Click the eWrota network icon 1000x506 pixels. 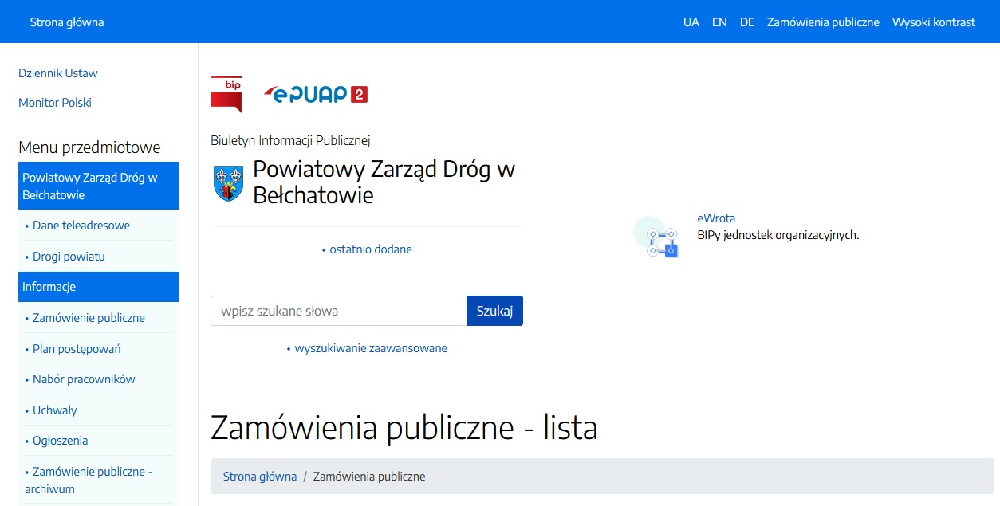click(x=657, y=237)
